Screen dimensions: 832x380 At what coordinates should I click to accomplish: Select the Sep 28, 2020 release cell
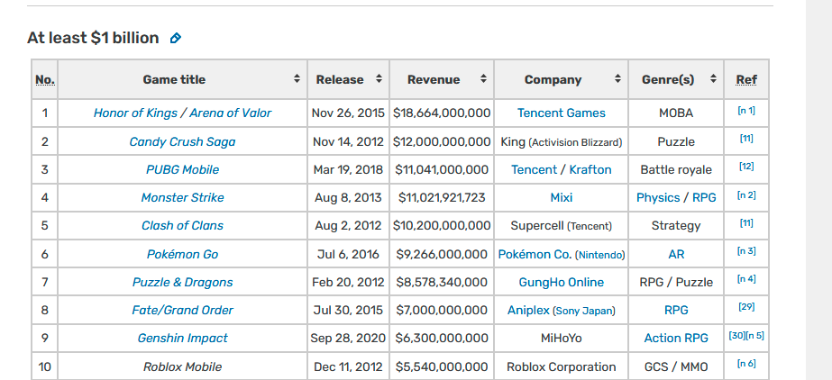point(348,339)
